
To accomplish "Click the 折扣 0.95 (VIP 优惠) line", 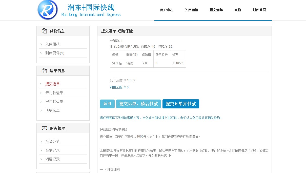I will pyautogui.click(x=141, y=47).
